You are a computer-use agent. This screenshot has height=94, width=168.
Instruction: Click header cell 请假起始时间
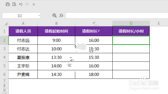tap(56, 31)
